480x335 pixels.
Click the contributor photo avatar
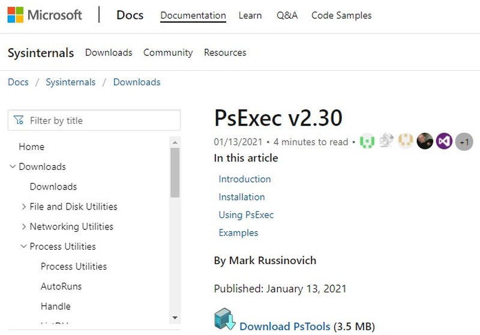click(425, 142)
